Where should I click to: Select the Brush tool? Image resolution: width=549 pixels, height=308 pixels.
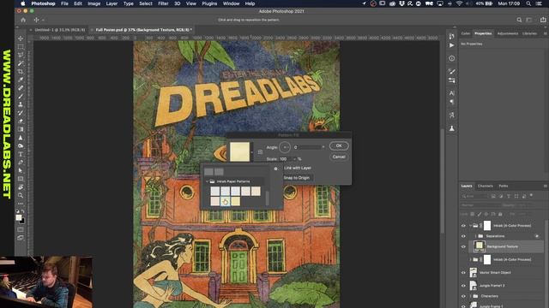(21, 97)
